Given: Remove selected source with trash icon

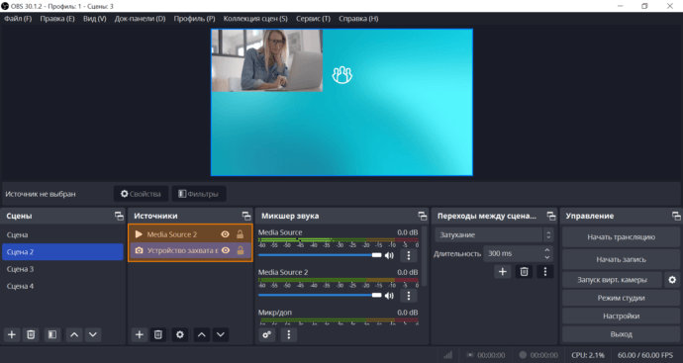Looking at the screenshot, I should (x=158, y=334).
